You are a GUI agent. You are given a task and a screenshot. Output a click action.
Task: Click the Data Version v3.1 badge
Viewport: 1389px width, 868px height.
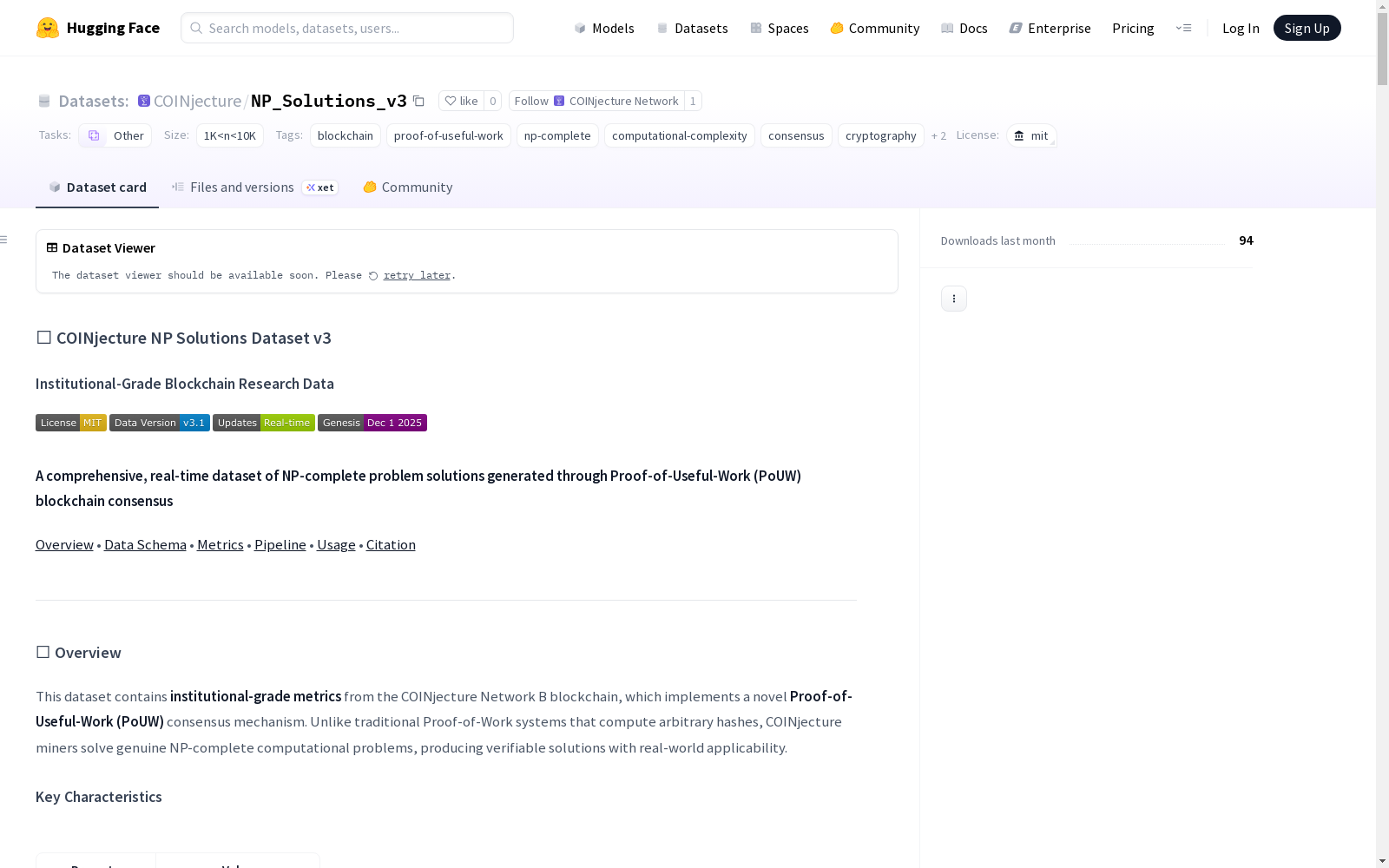pyautogui.click(x=160, y=423)
